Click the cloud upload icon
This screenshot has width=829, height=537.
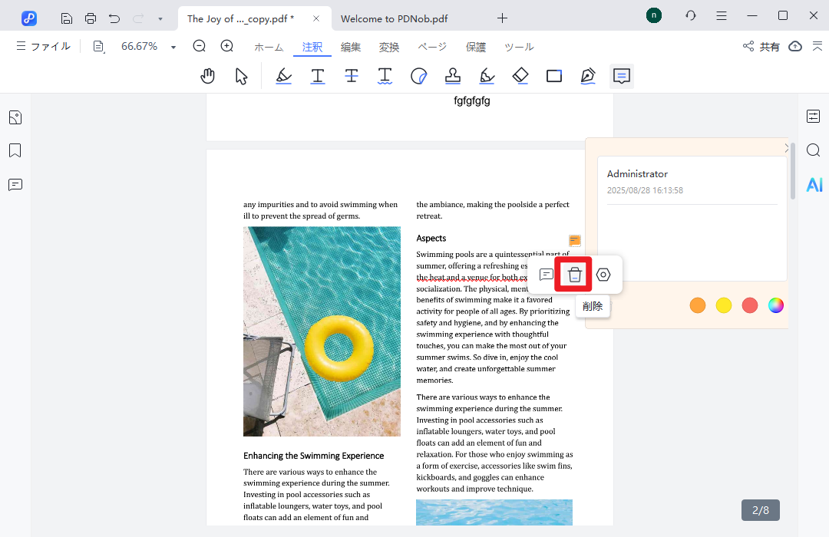(x=795, y=47)
